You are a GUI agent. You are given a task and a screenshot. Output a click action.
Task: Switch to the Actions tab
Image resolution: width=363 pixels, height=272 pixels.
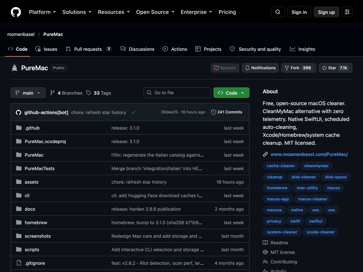click(175, 49)
